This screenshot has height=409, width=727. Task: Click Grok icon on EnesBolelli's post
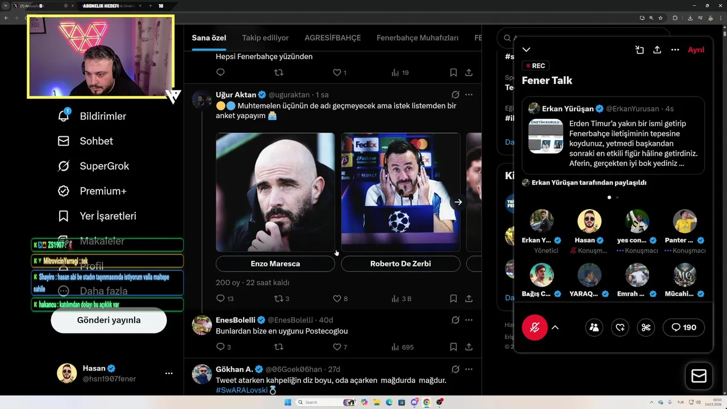[456, 320]
